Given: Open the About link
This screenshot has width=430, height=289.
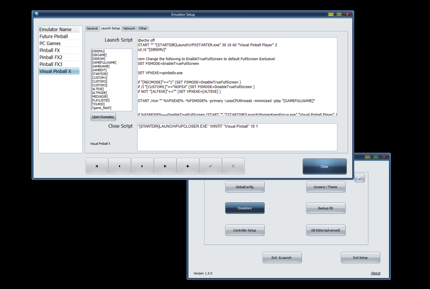Looking at the screenshot, I should 375,273.
